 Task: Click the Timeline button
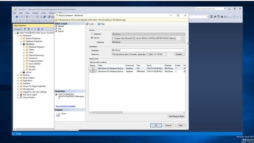click(179, 54)
